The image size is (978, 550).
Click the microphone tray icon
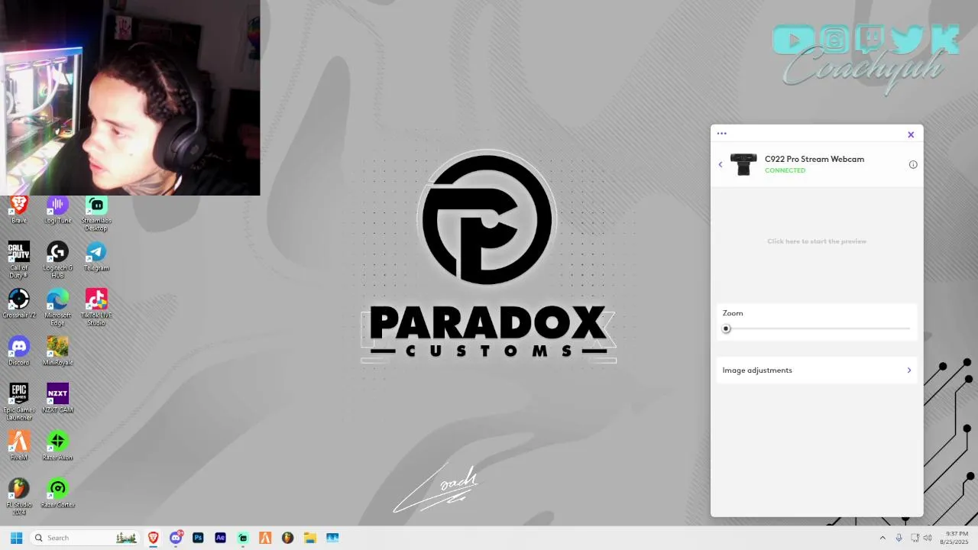coord(899,538)
